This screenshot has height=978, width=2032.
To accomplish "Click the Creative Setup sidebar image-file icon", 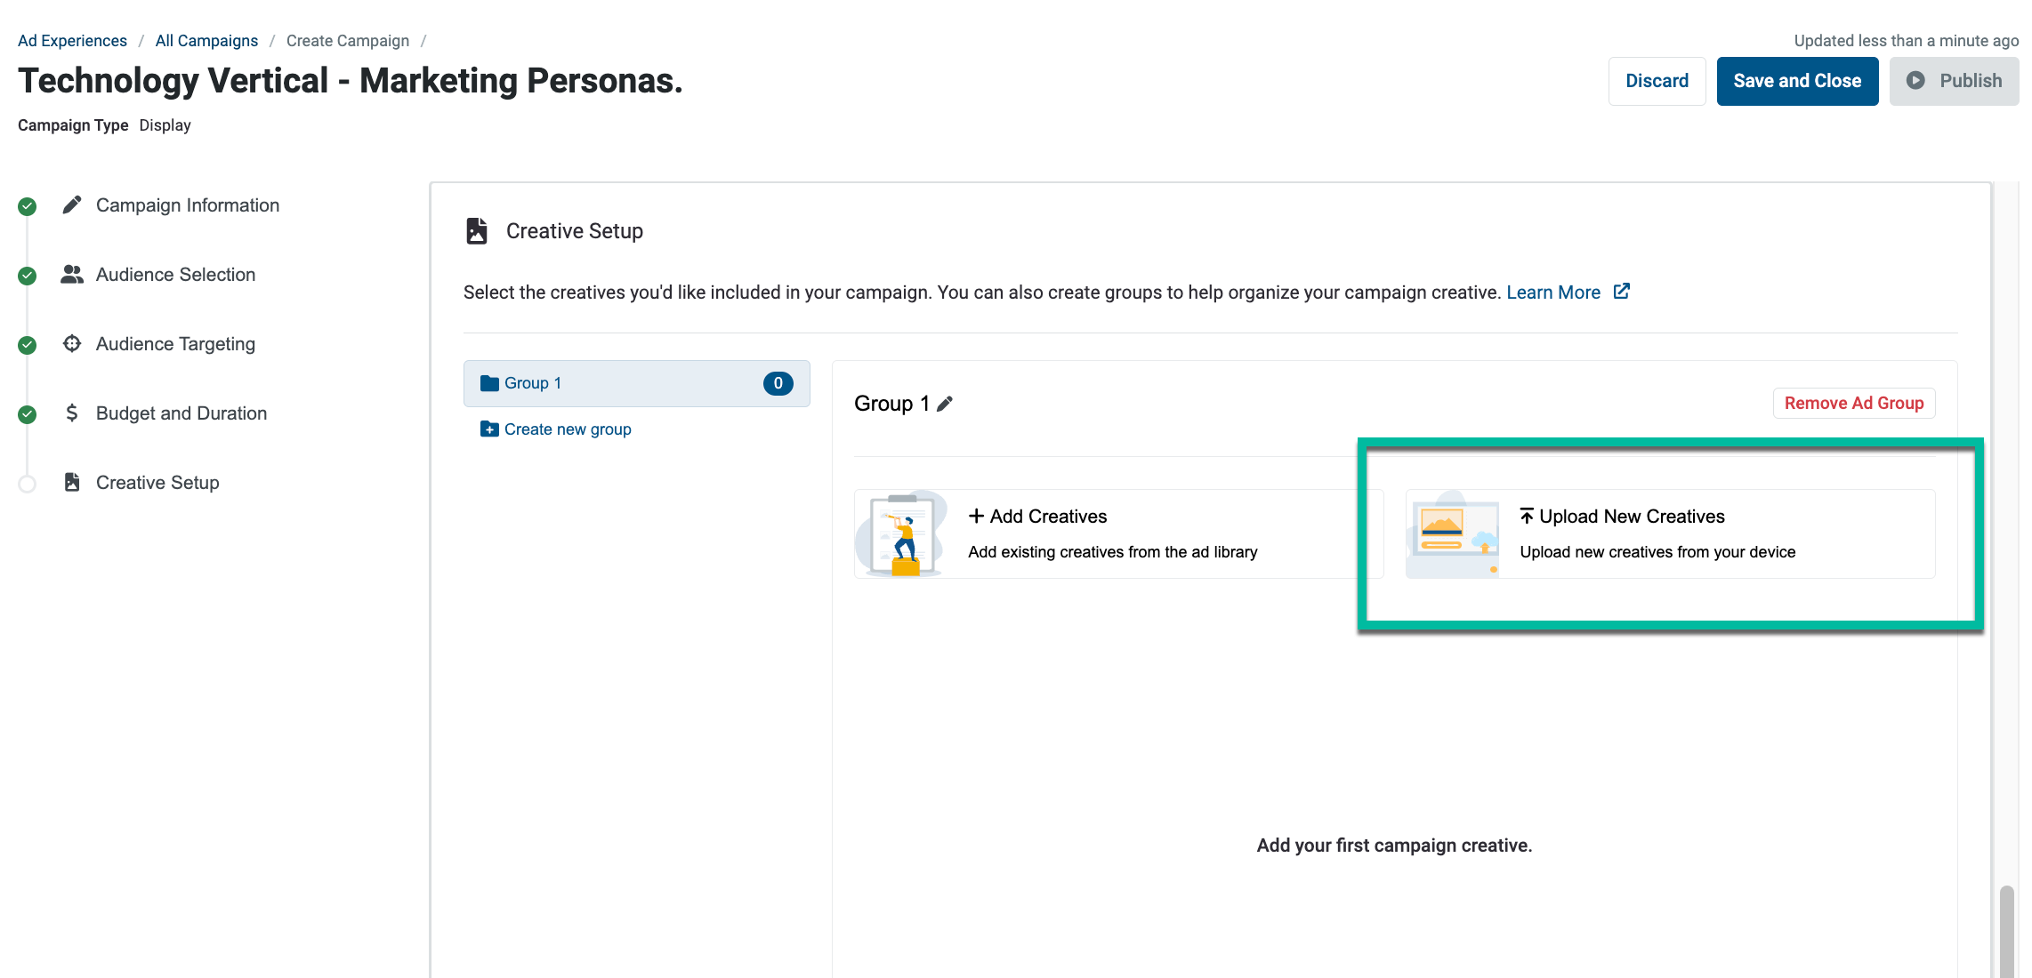I will [x=72, y=483].
